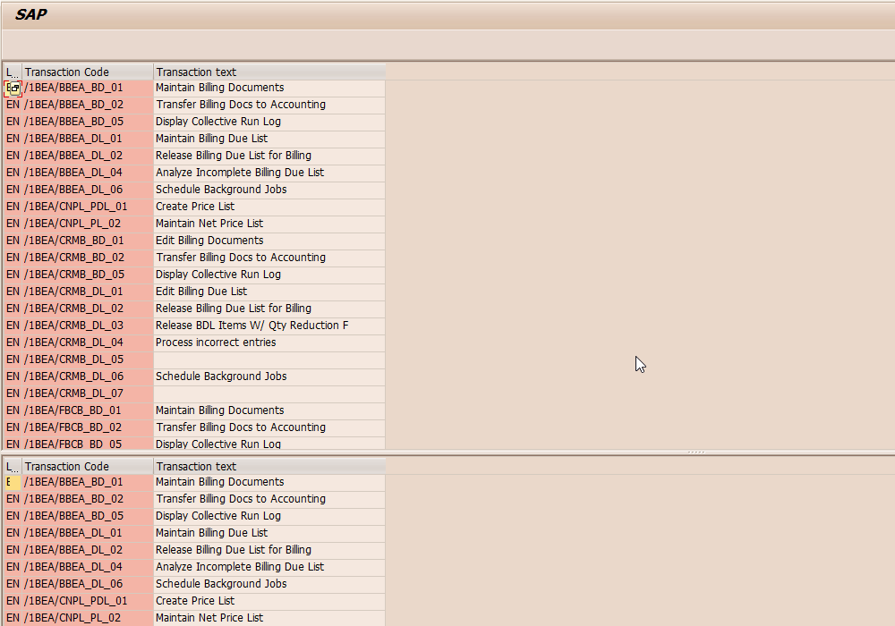
Task: Click 'Process incorrect entries' text cell
Action: pos(269,343)
